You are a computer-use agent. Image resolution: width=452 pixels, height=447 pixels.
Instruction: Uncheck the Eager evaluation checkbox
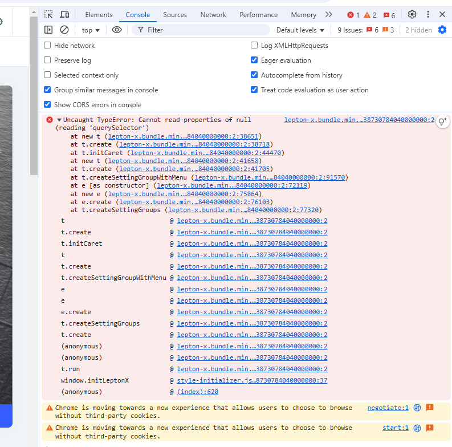(x=255, y=60)
